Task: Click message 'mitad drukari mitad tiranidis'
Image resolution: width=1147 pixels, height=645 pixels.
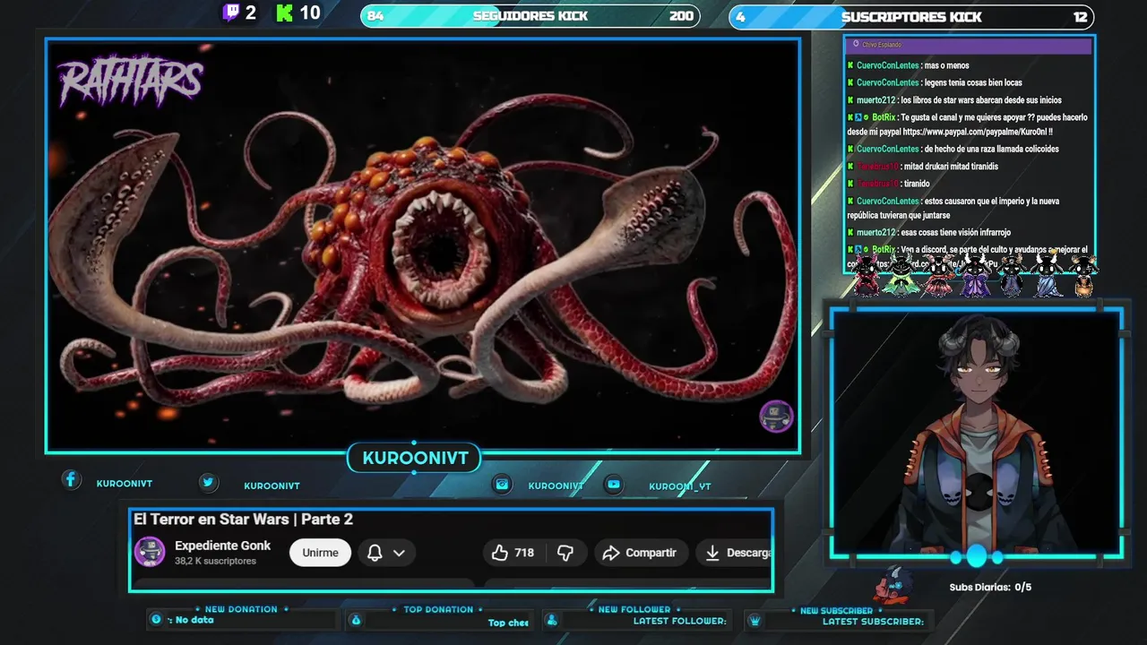Action: (951, 167)
